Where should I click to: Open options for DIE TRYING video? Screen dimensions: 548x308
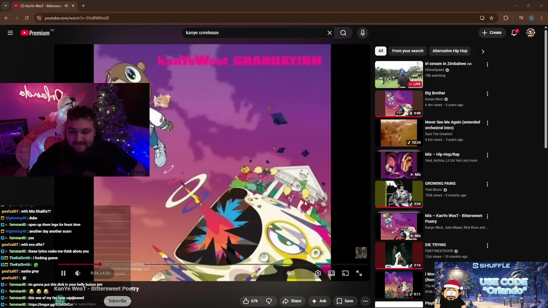[x=487, y=246]
